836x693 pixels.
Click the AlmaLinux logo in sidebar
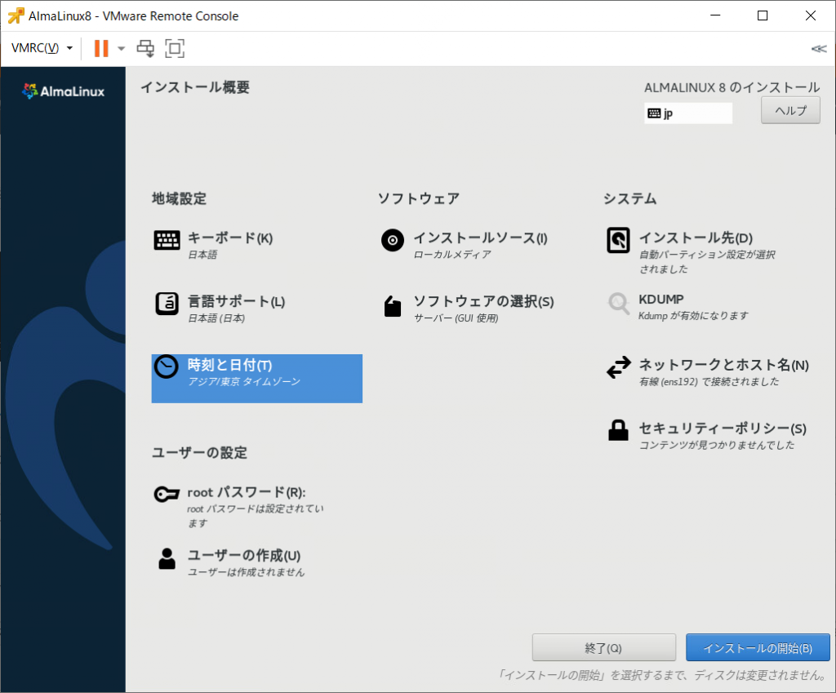pyautogui.click(x=64, y=91)
